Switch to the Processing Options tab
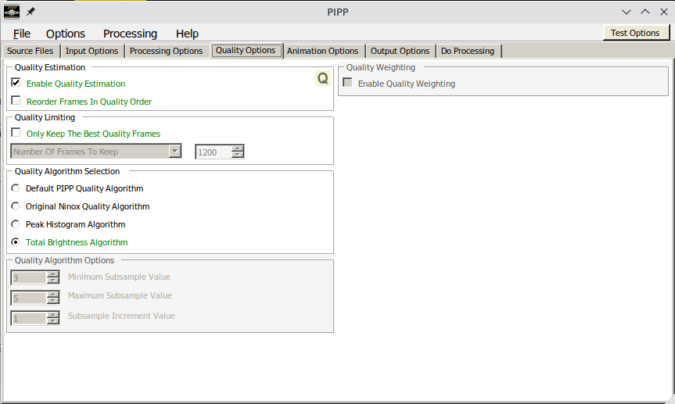Screen dimensions: 675x404 pyautogui.click(x=166, y=51)
